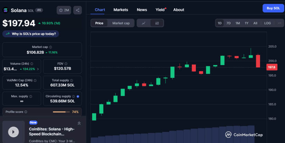Click the Profile score progress bar

[61, 112]
